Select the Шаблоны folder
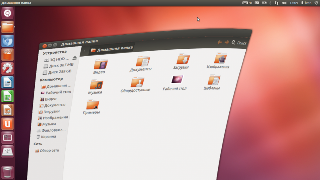Image resolution: width=320 pixels, height=180 pixels. tap(214, 80)
